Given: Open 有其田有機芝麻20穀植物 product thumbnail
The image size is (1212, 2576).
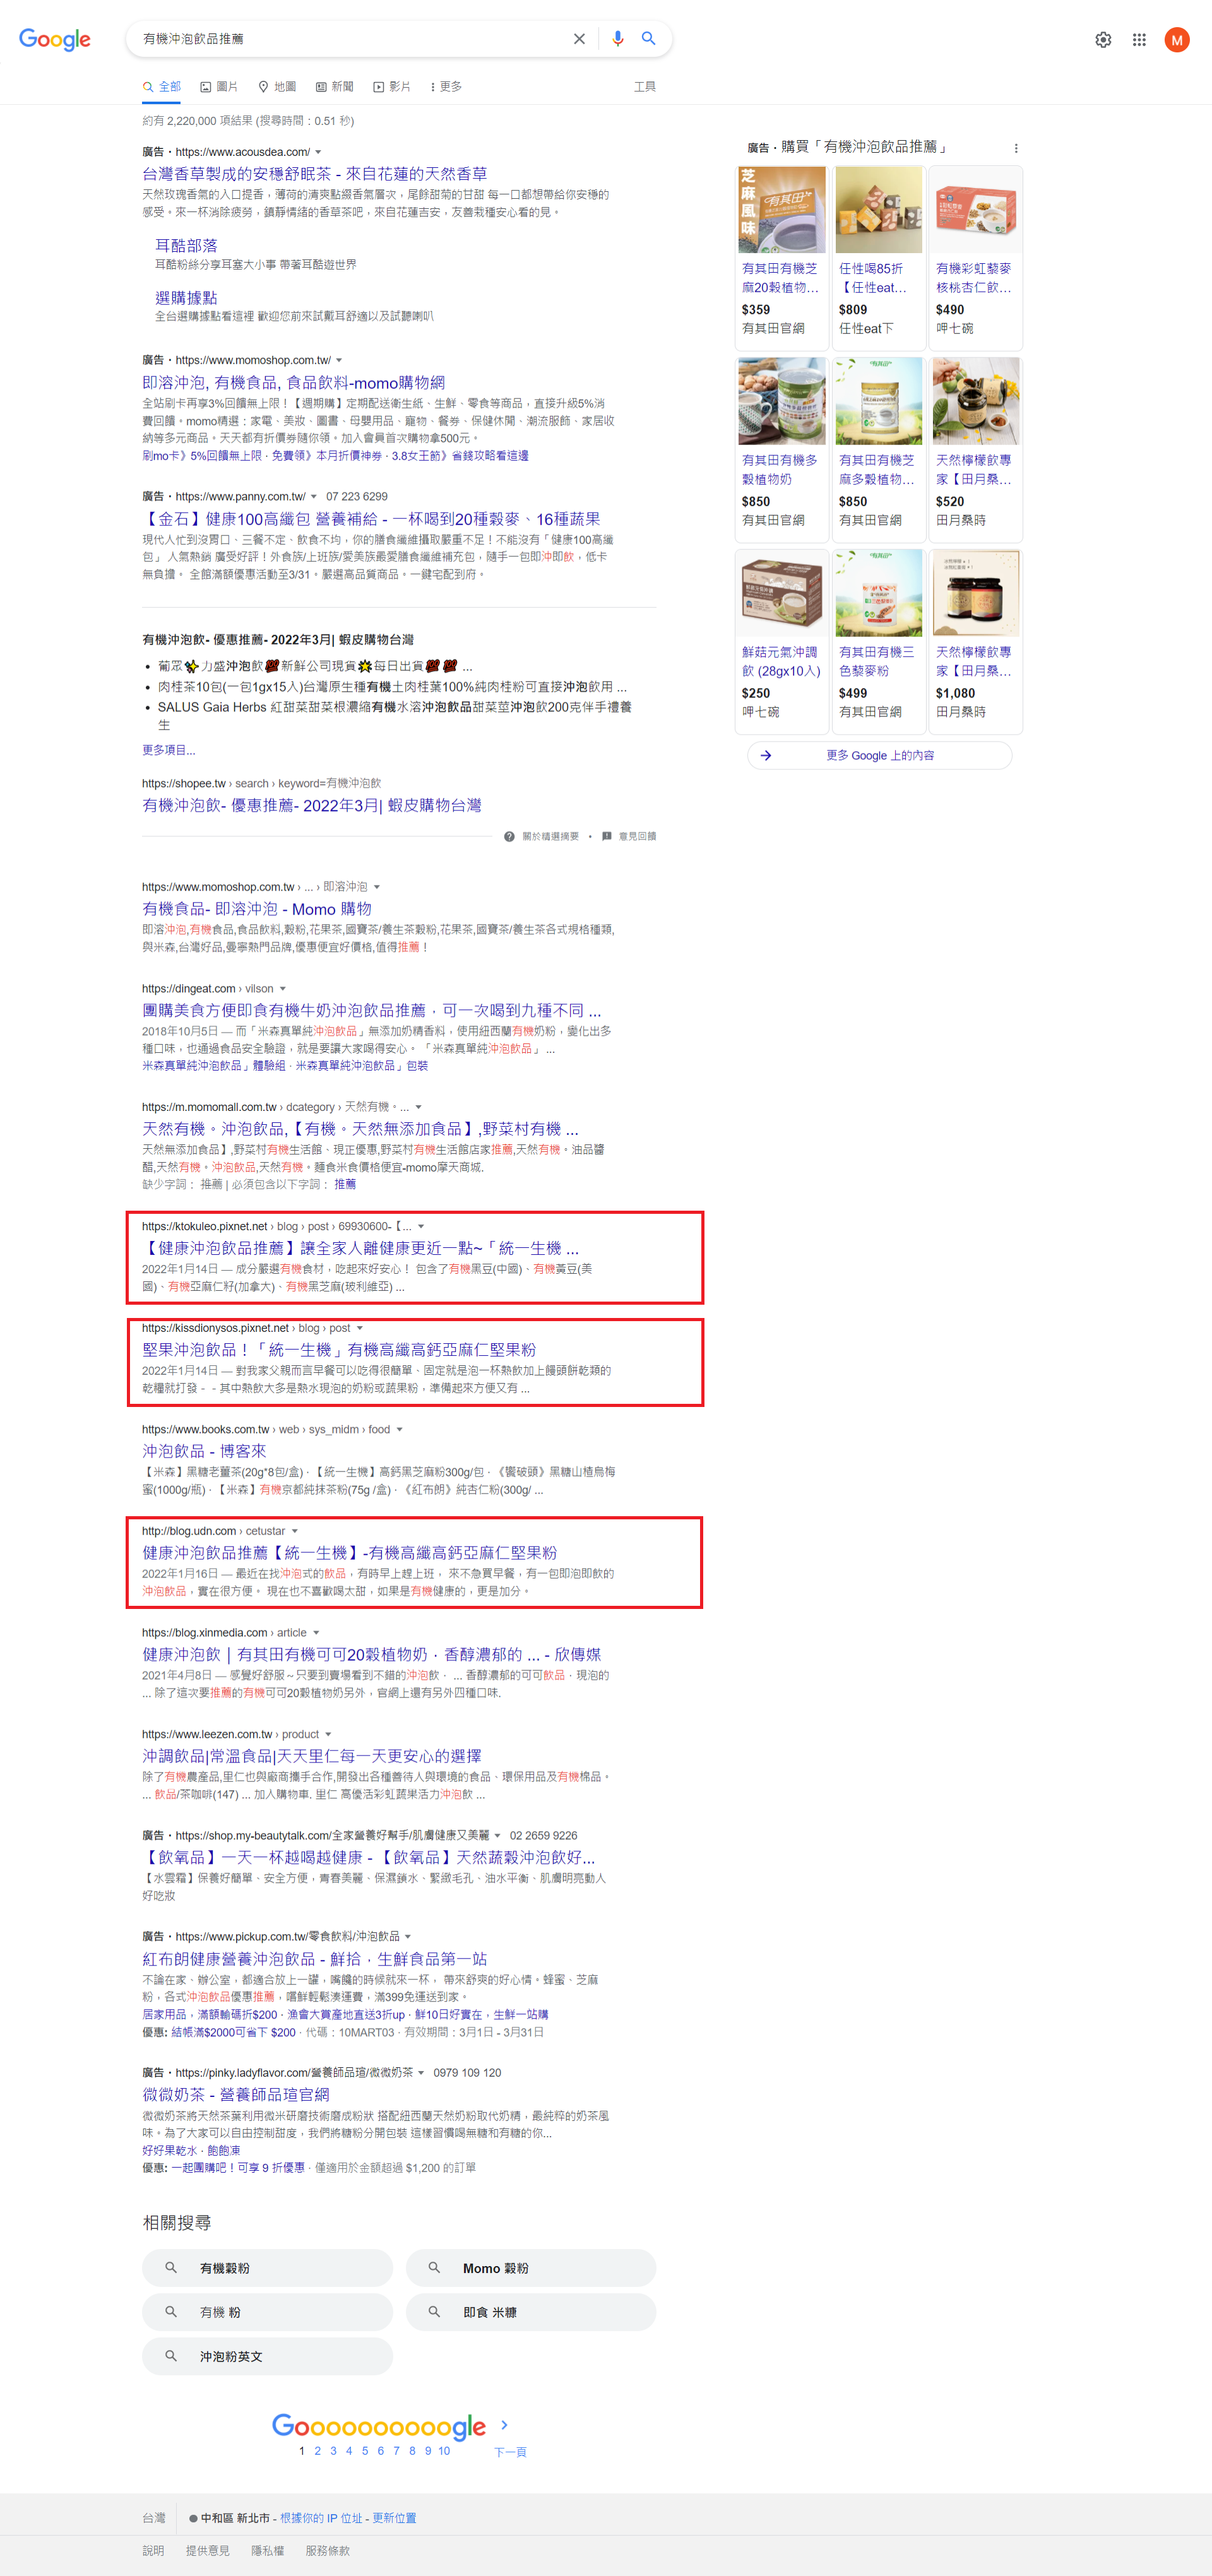Looking at the screenshot, I should click(x=782, y=210).
